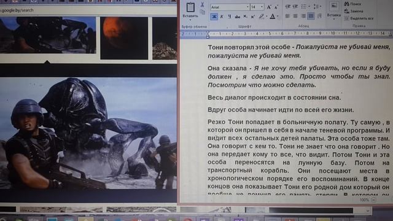Screen dimensions: 393x221
Task: Click the text 'Весь диалог происходит в состоянии сна.'
Action: 274,98
